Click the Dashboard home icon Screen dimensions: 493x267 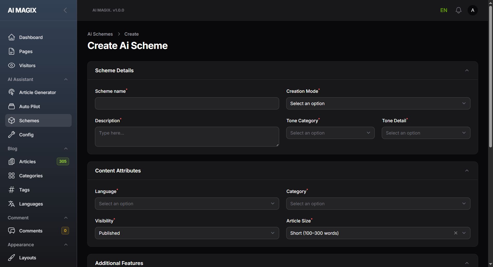pos(12,37)
